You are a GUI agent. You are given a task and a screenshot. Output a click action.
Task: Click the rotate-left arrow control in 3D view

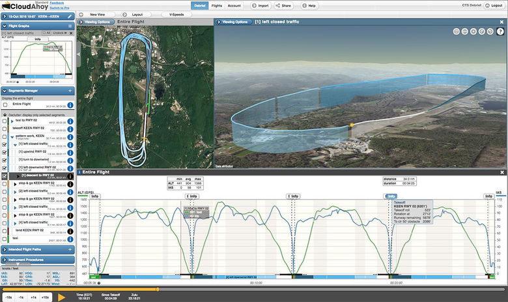tap(482, 31)
